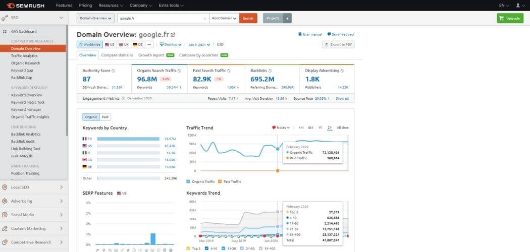This screenshot has height=252, width=530.
Task: Click the Backlinks info icon
Action: pos(270,71)
